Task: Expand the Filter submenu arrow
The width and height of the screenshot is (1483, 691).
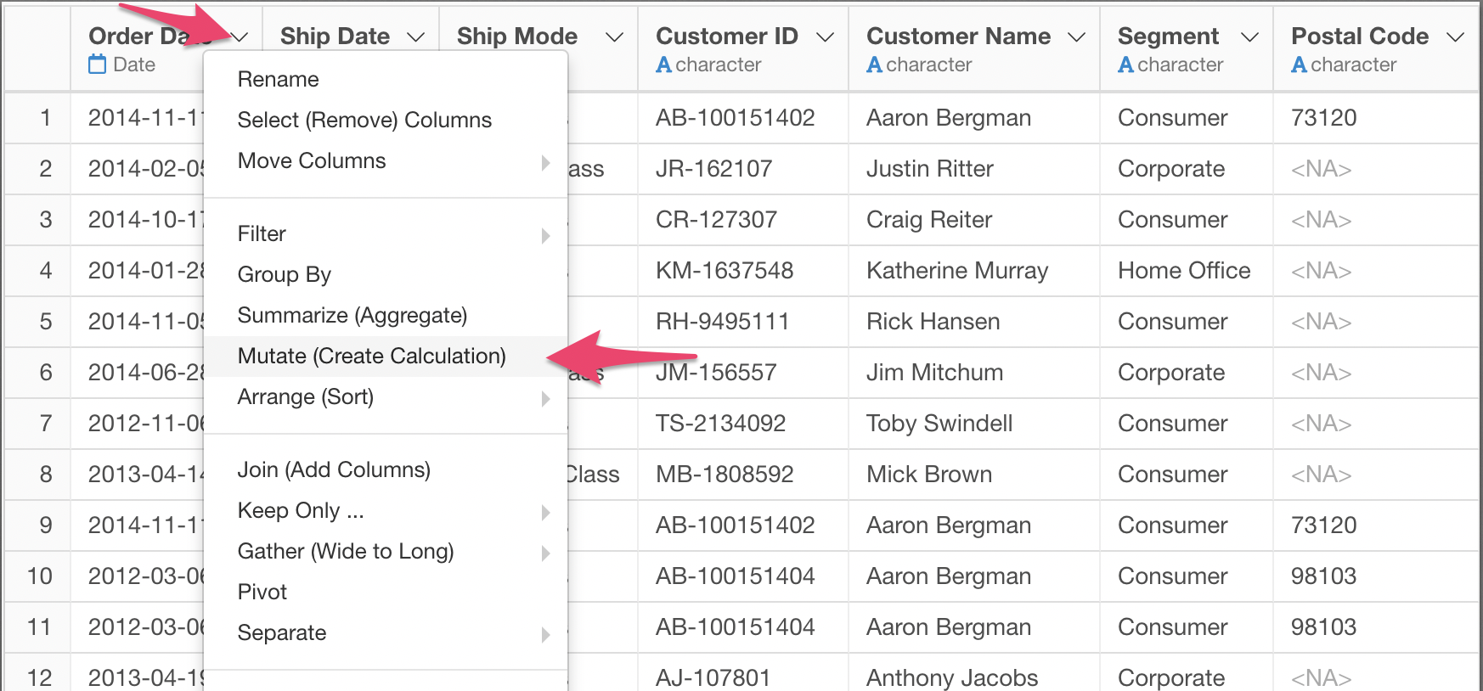Action: point(546,235)
